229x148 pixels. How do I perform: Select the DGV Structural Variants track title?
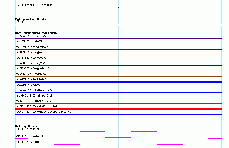point(36,33)
